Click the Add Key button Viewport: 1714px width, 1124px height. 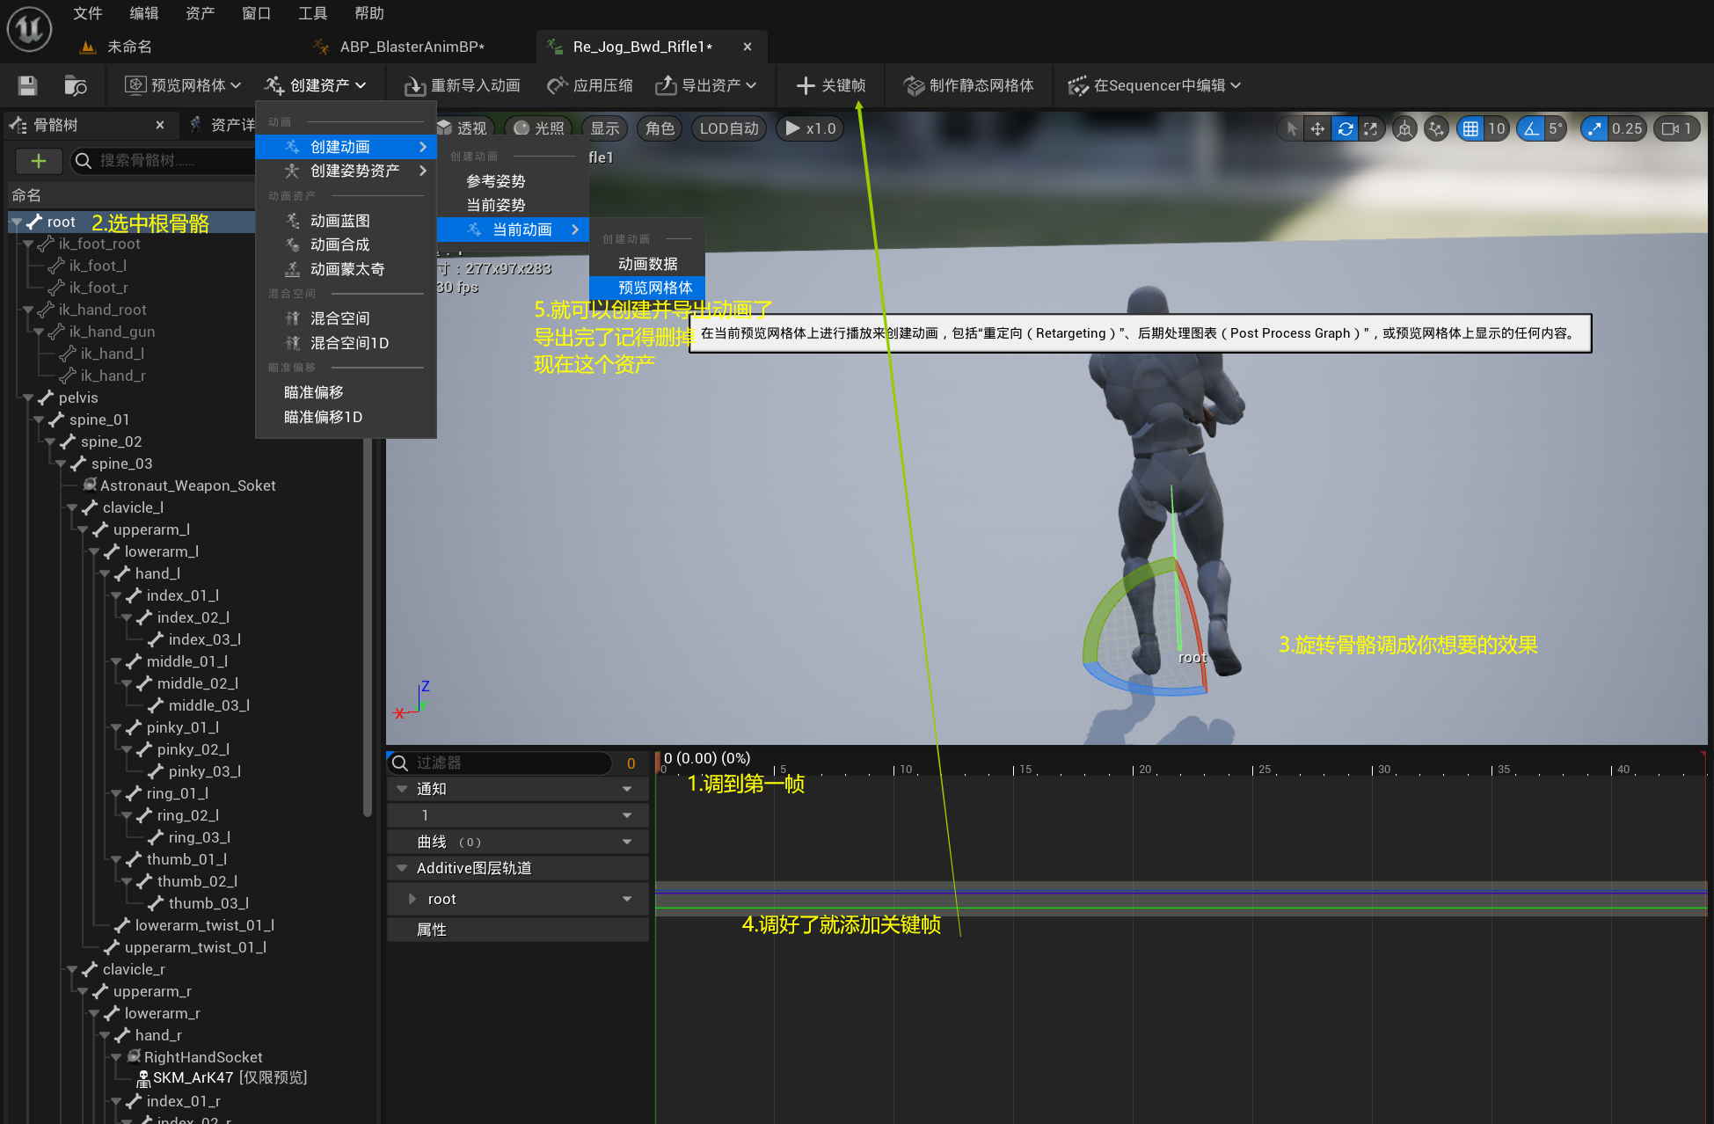(831, 85)
